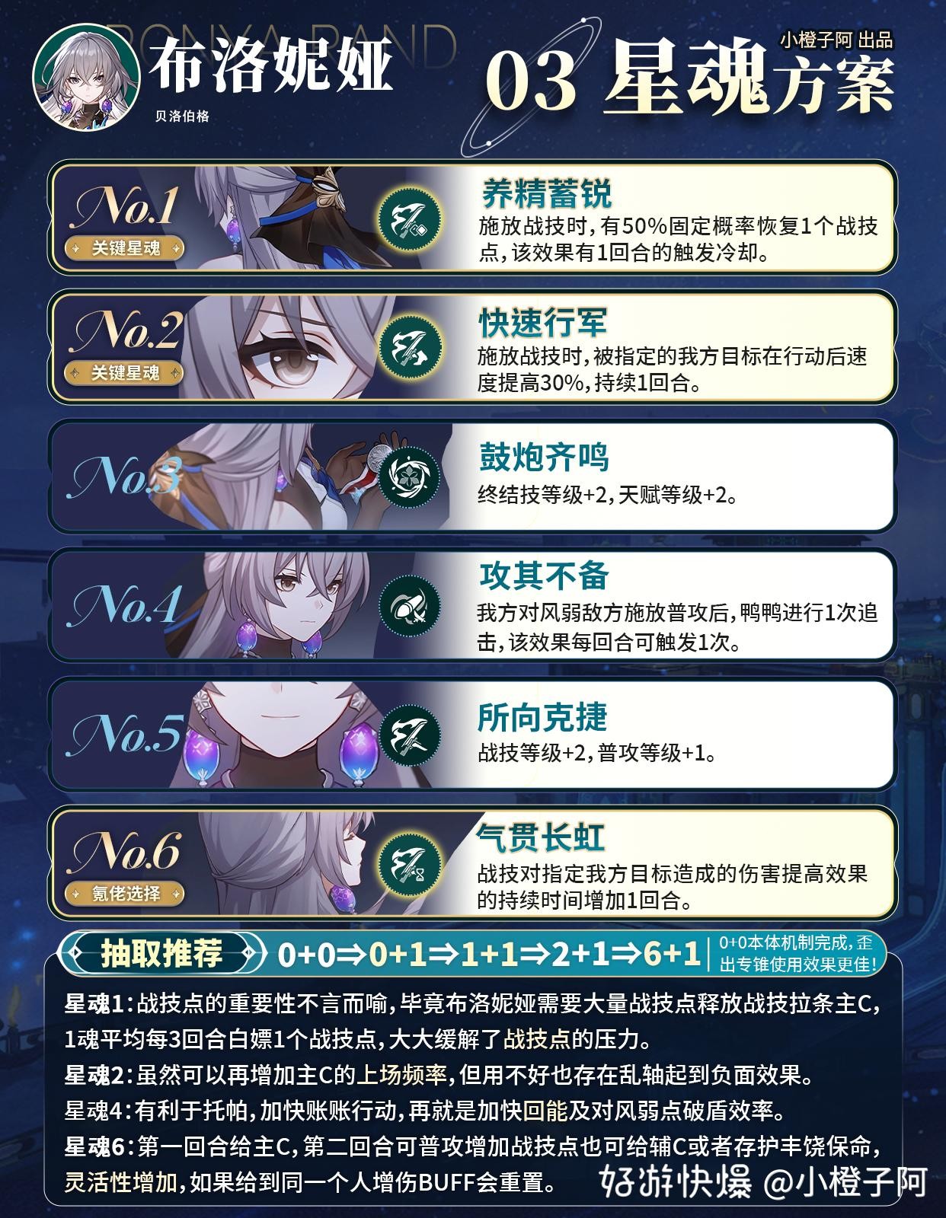Screen dimensions: 946x1218
Task: Click the 氪佬选择 badge under No.6
Action: pos(125,893)
